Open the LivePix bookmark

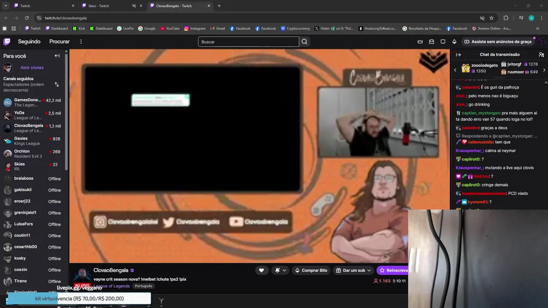click(x=125, y=28)
